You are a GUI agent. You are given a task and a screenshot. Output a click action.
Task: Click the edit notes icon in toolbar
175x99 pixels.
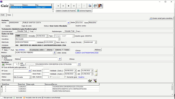pos(95,6)
